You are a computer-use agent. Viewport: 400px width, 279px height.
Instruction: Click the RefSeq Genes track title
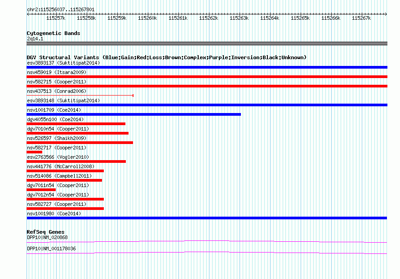point(46,232)
